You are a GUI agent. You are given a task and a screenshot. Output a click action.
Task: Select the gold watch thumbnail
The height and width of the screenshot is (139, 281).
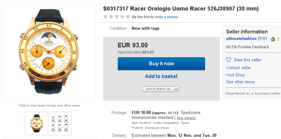click(x=37, y=123)
